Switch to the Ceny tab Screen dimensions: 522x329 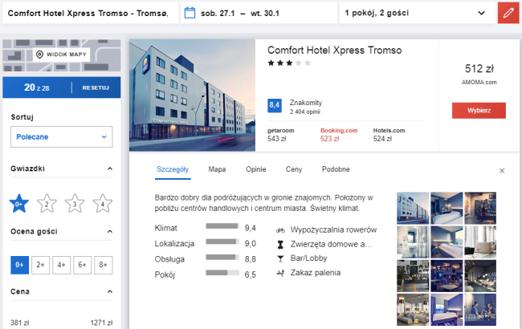coord(294,169)
